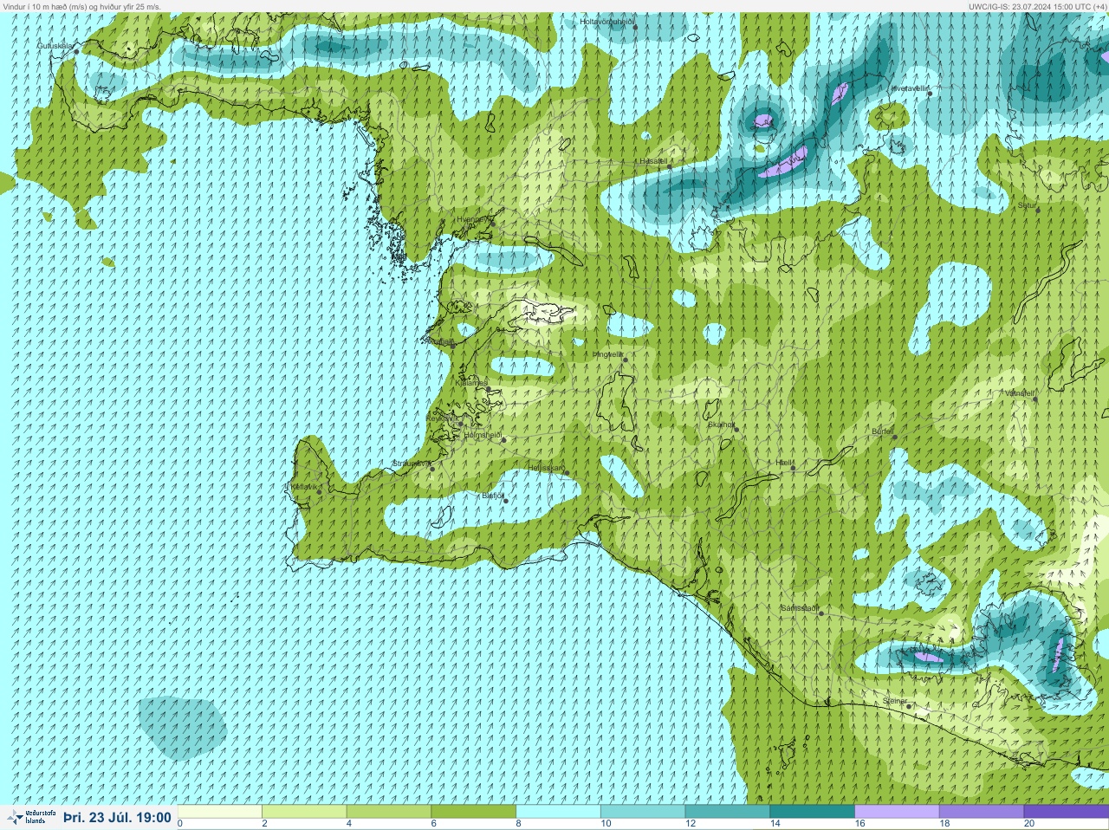Select the 18–20 m/s purple legend swatch
This screenshot has height=830, width=1109.
coord(982,812)
